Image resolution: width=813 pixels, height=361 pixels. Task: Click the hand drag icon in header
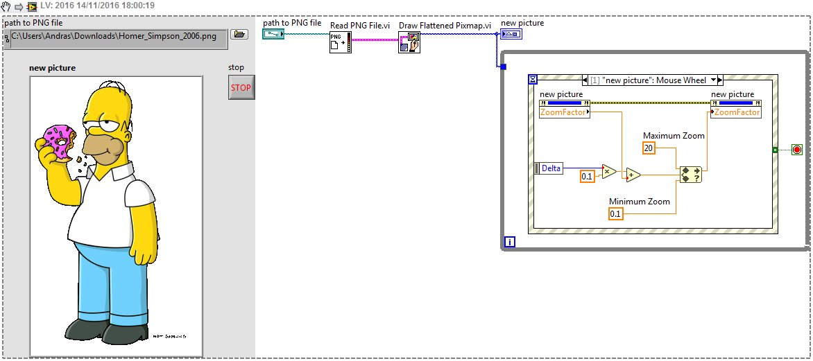(7, 7)
